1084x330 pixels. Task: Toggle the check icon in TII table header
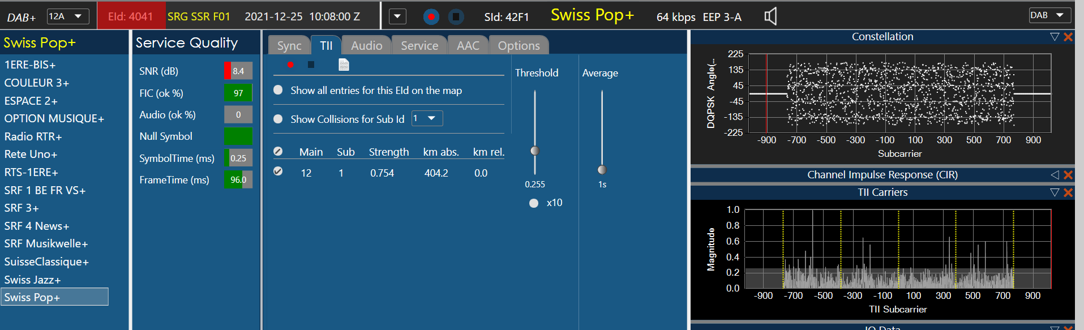(x=278, y=152)
